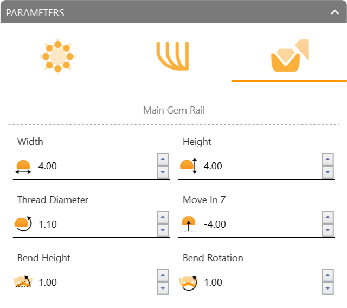Increase Bend Rotation using up arrow

pos(327,275)
